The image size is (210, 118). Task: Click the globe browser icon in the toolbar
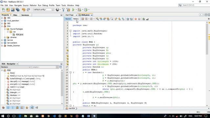(57, 10)
